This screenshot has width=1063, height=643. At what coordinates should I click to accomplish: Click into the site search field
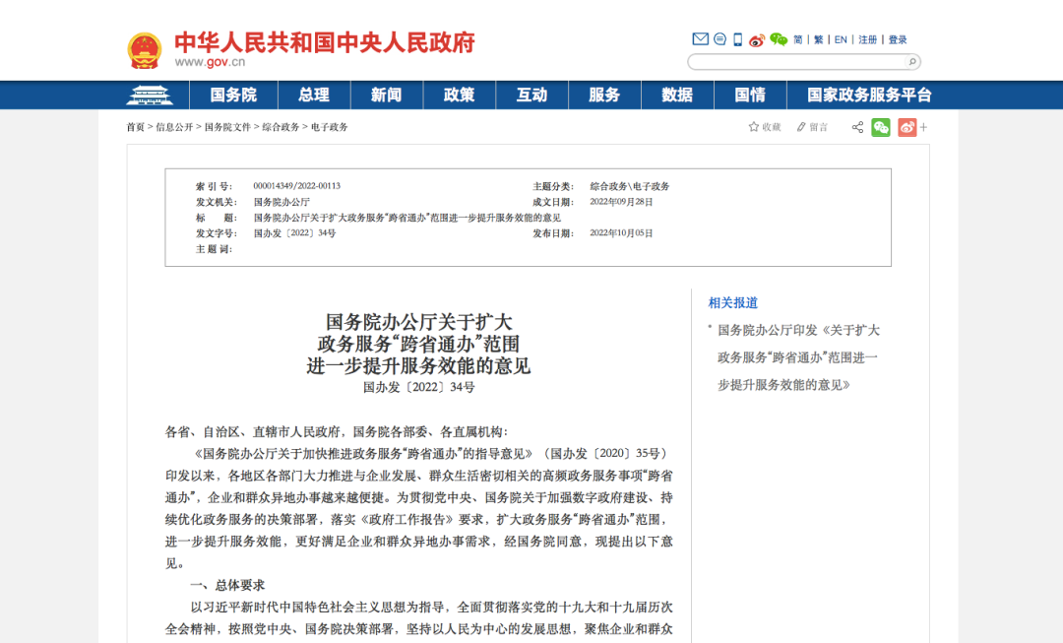click(x=795, y=62)
